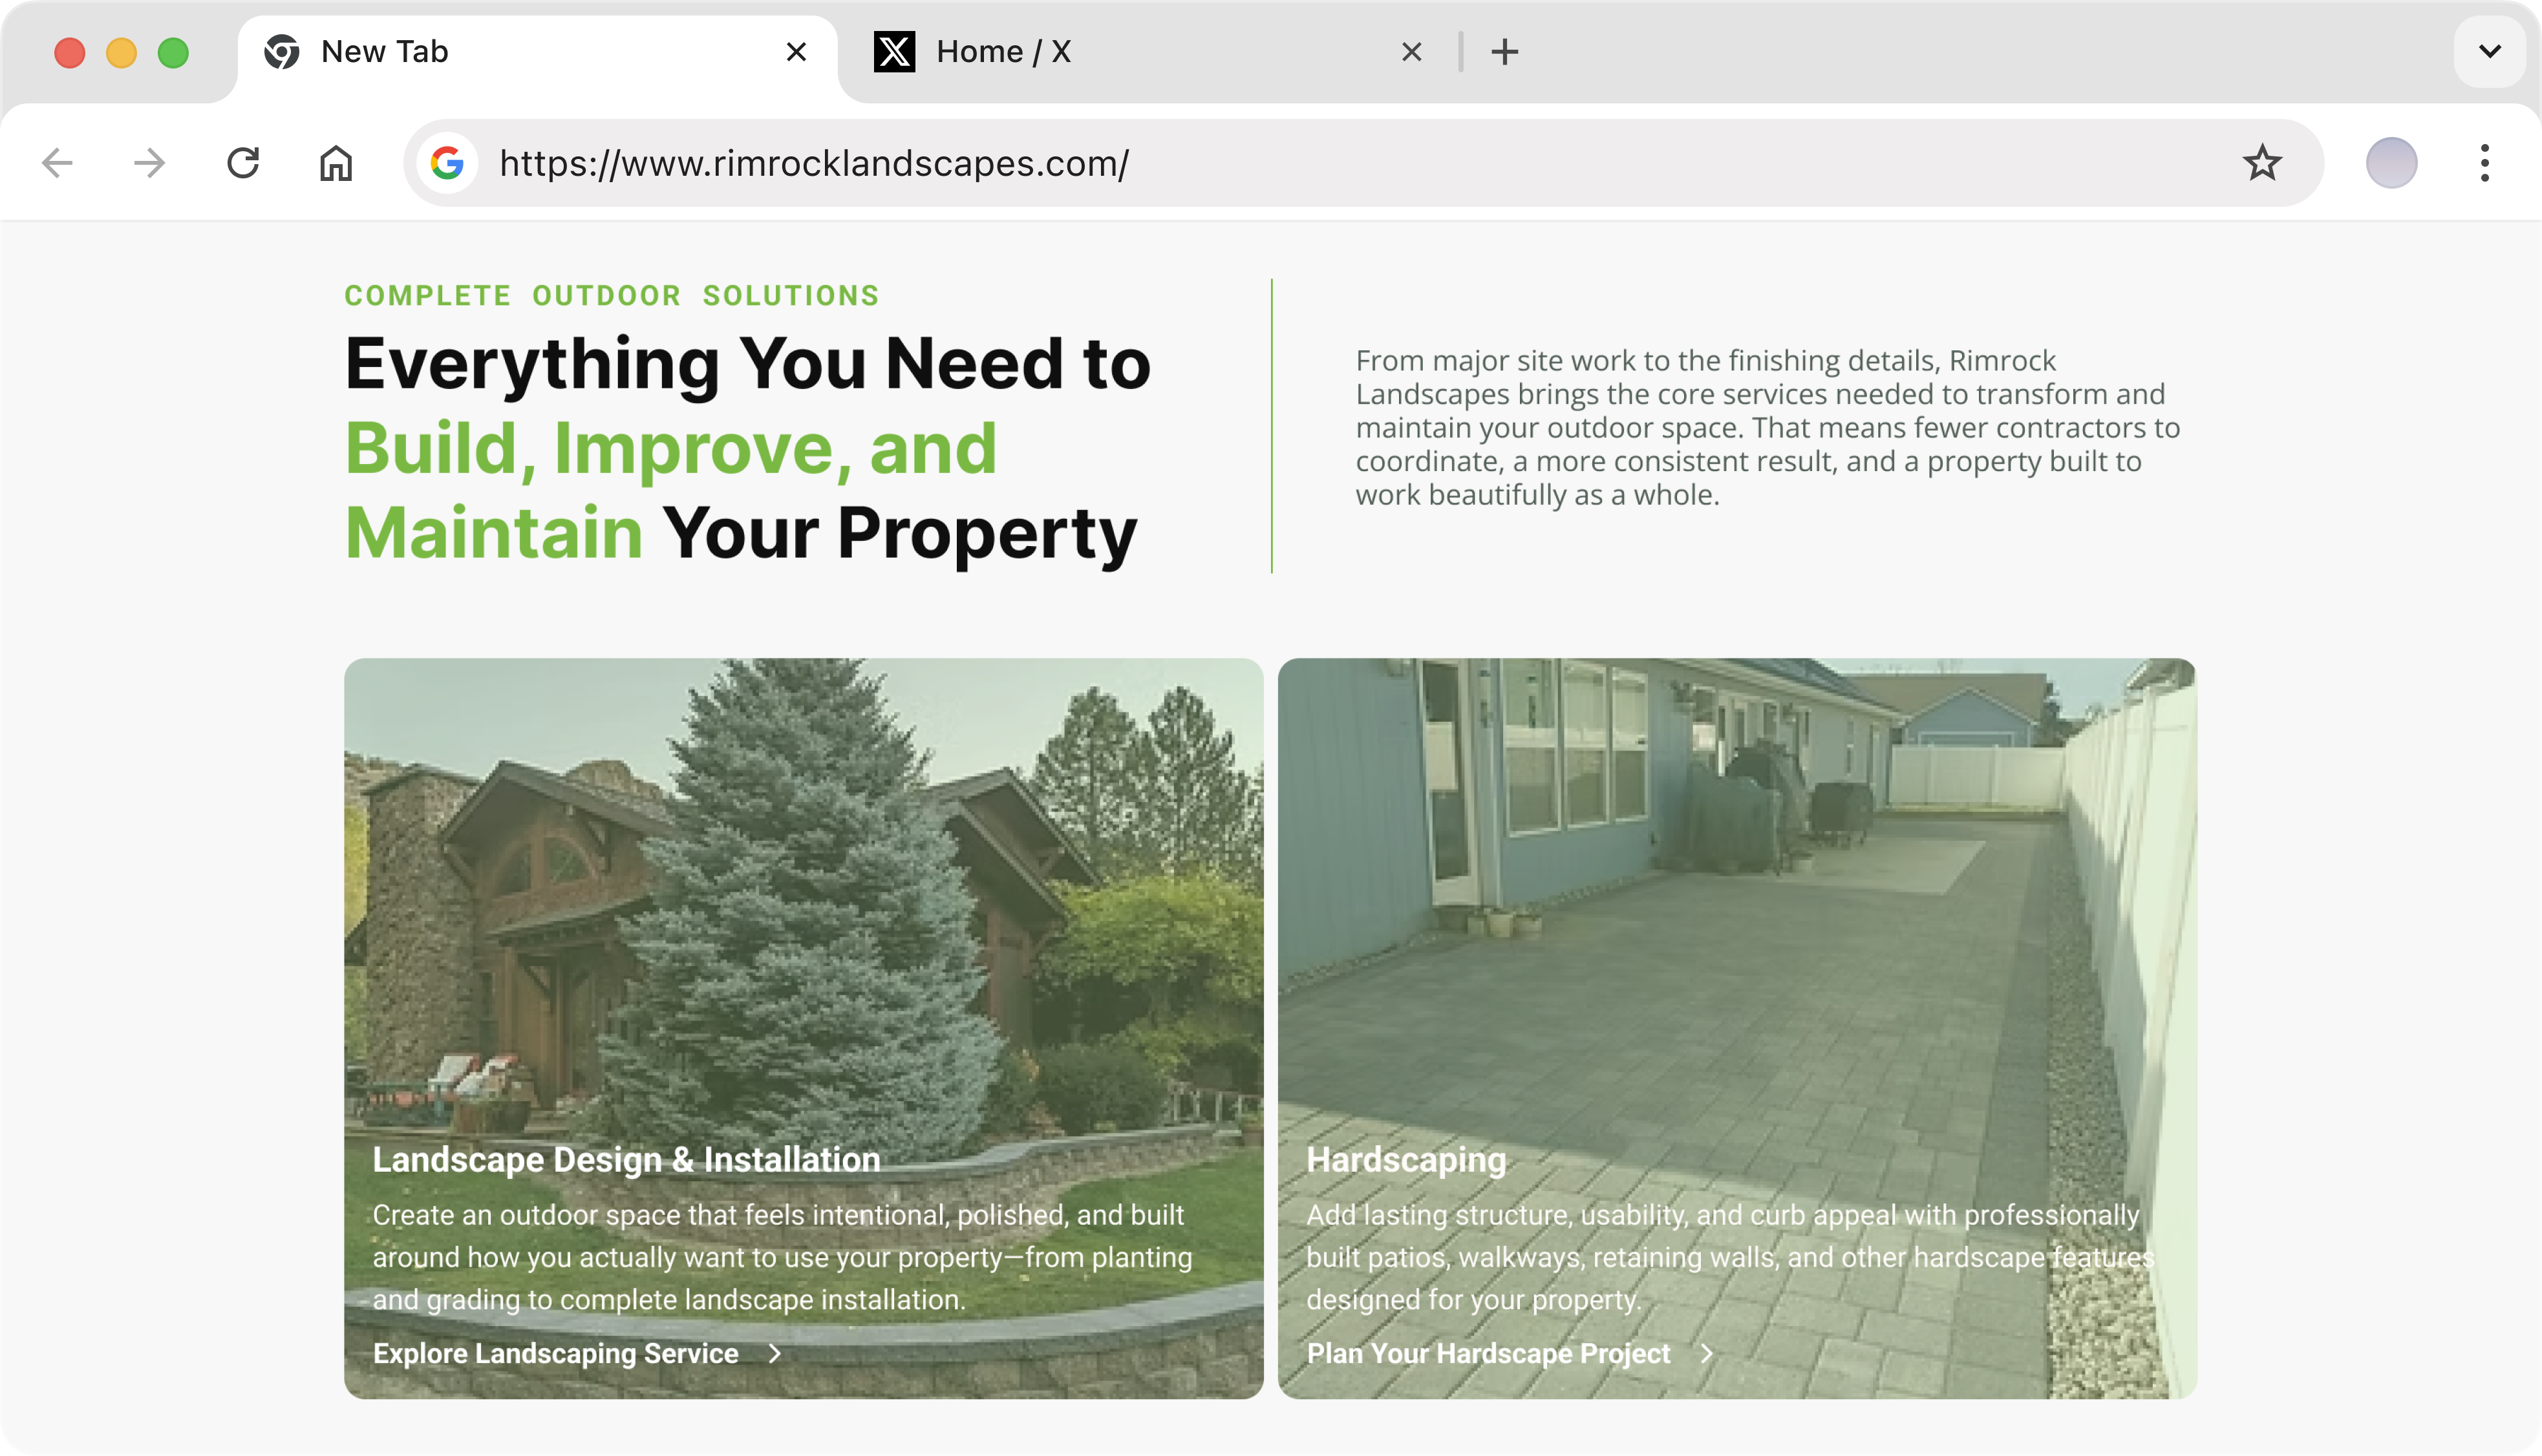The height and width of the screenshot is (1456, 2542).
Task: Go back using the browser back arrow
Action: [58, 163]
